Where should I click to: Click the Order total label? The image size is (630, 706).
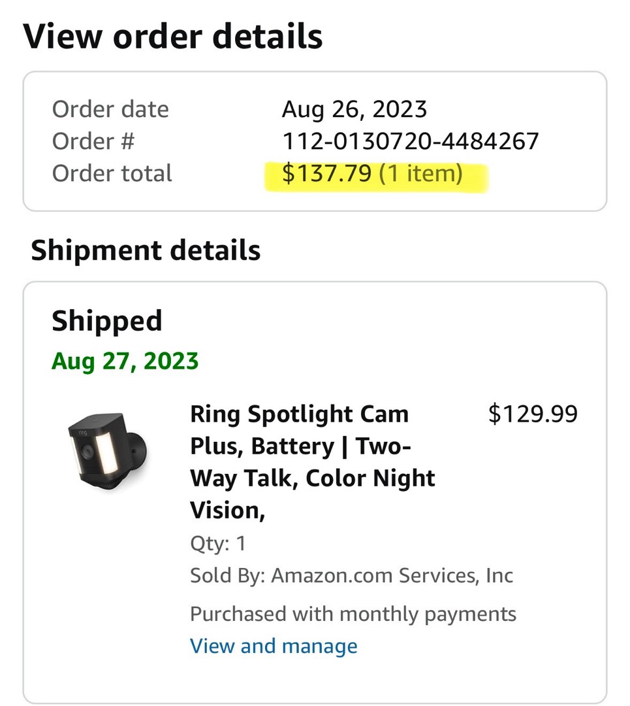pos(112,173)
